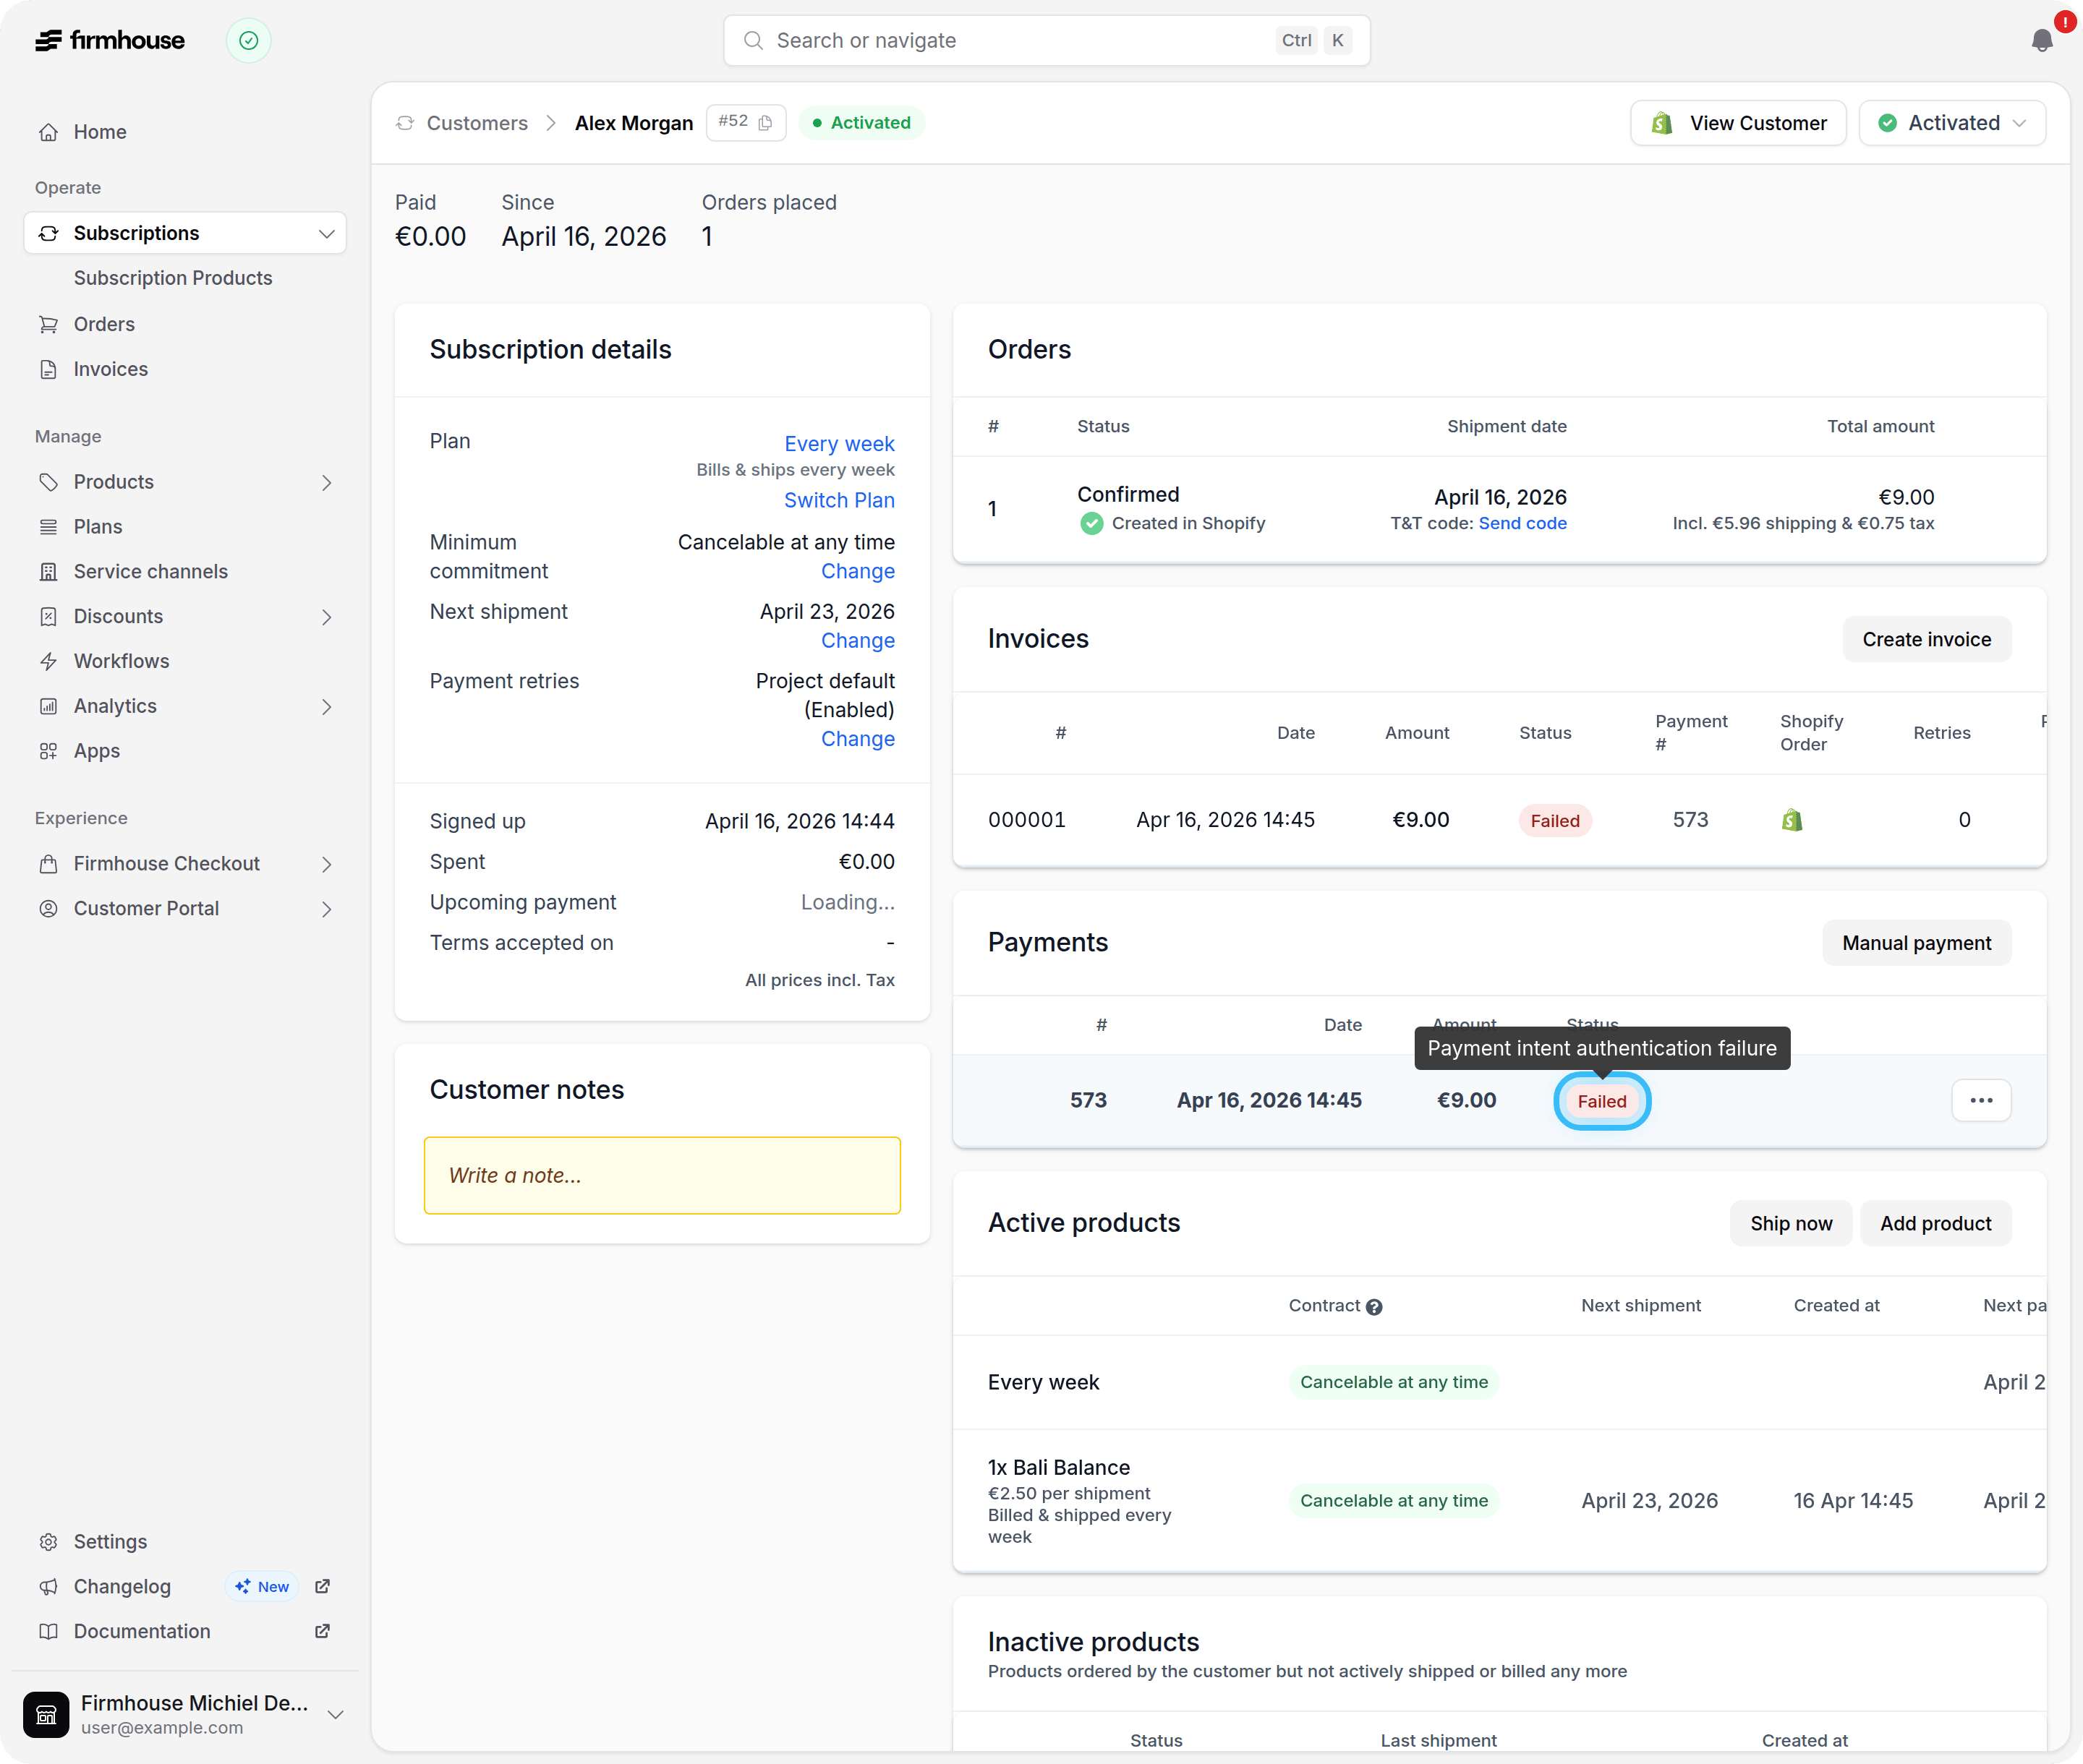
Task: Click the Contract help question mark icon
Action: coord(1375,1307)
